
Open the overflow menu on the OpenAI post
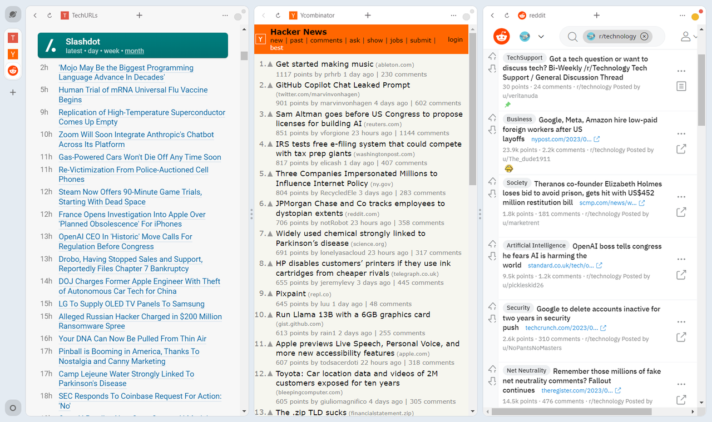(681, 259)
